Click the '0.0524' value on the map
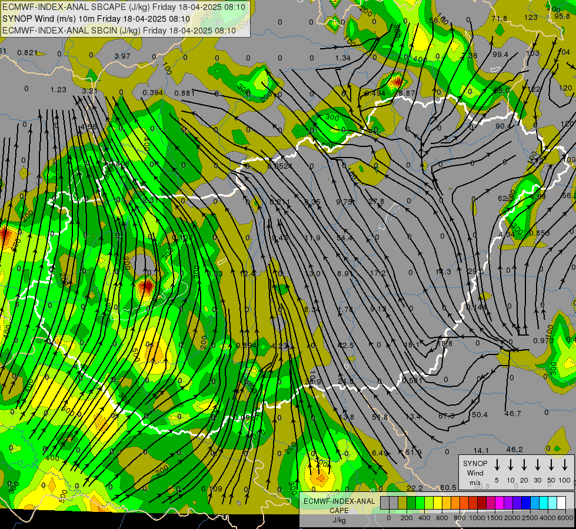576x529 pixels. pyautogui.click(x=280, y=166)
